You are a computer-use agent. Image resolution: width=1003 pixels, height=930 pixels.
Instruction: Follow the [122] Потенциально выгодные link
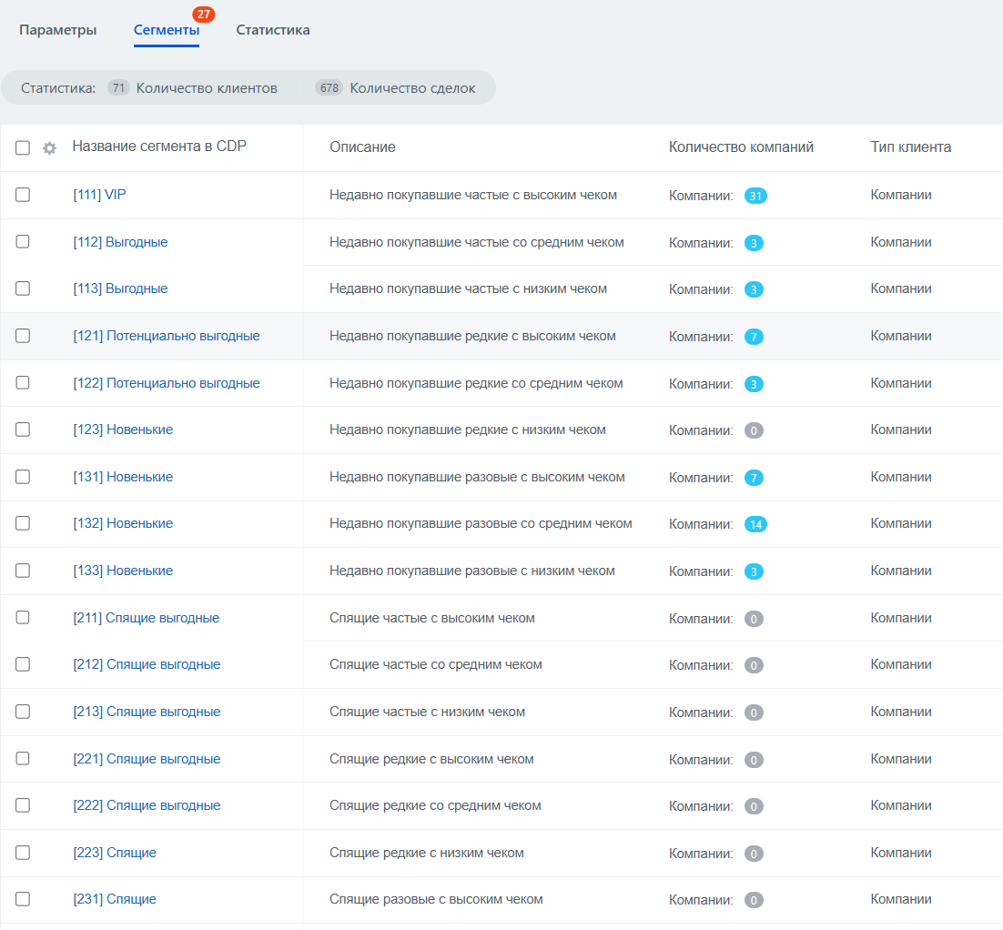click(167, 383)
